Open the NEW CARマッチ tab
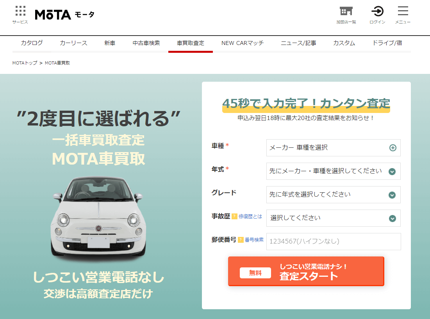 click(x=243, y=43)
